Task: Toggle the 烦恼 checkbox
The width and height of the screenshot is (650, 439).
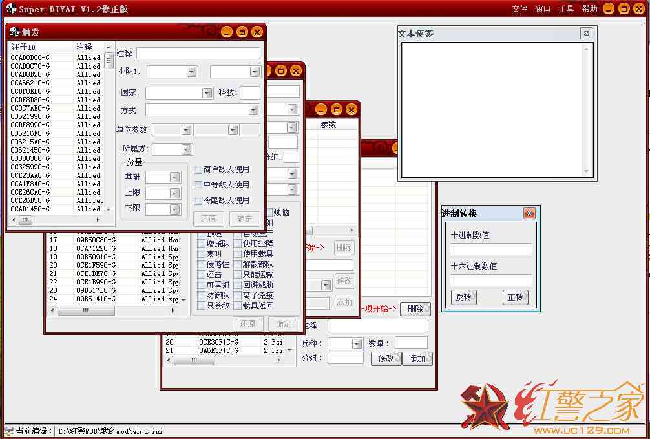Action: (x=269, y=213)
